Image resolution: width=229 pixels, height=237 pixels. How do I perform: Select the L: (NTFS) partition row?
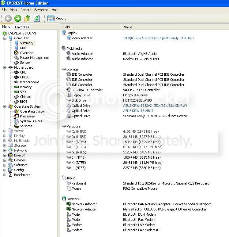click(x=114, y=168)
